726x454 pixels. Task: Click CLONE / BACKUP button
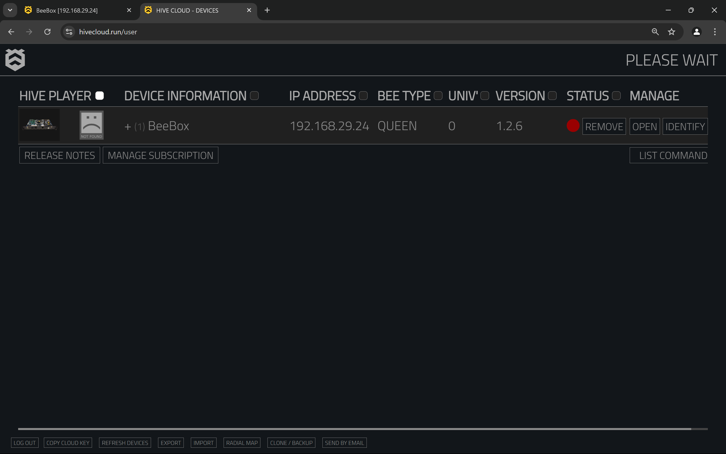click(291, 443)
